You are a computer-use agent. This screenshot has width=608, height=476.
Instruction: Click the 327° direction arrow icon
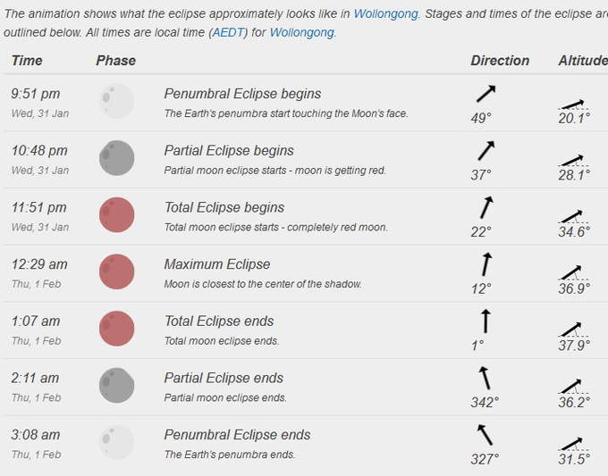click(x=485, y=435)
